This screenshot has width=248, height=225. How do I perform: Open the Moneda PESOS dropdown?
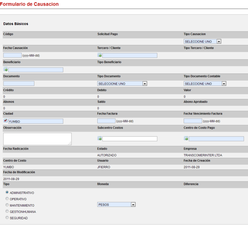(116, 205)
